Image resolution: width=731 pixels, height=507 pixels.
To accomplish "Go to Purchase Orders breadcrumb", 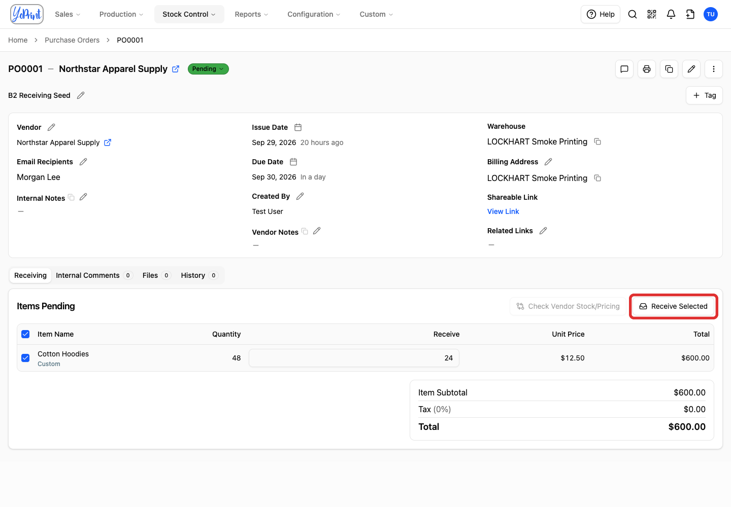I will [72, 40].
